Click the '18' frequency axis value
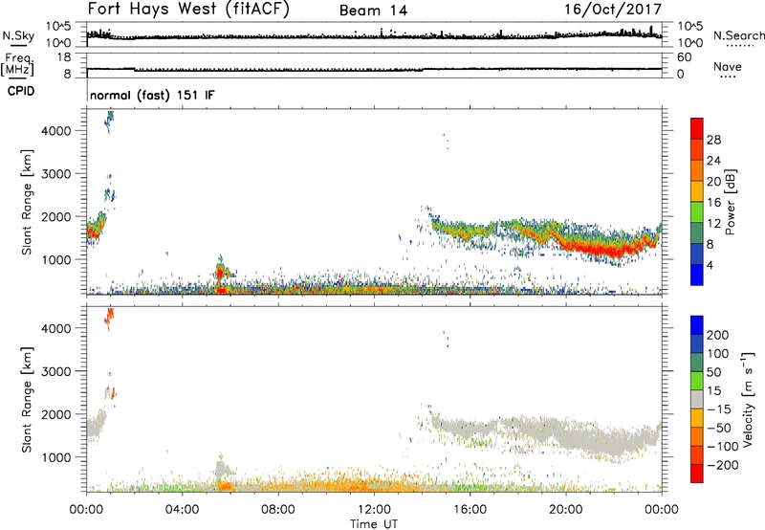This screenshot has height=530, width=765. pyautogui.click(x=64, y=57)
